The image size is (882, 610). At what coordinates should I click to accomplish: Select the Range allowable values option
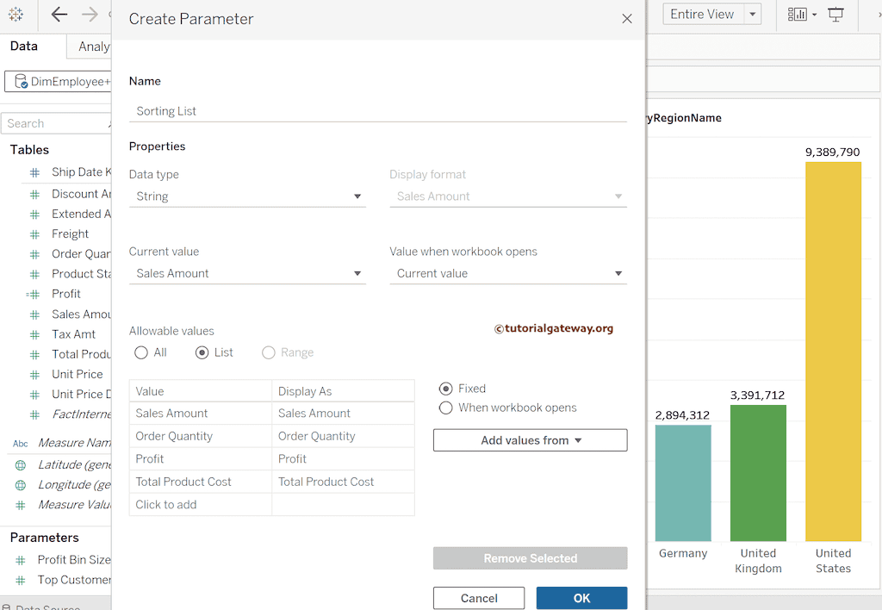269,352
